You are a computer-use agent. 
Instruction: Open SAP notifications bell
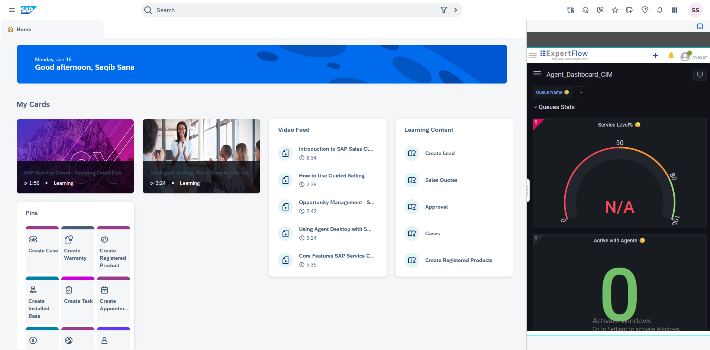(660, 10)
